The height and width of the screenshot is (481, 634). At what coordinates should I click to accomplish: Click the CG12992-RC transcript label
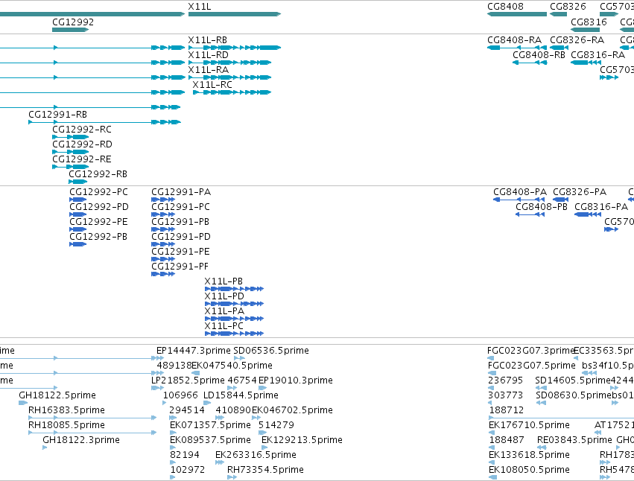click(x=82, y=130)
